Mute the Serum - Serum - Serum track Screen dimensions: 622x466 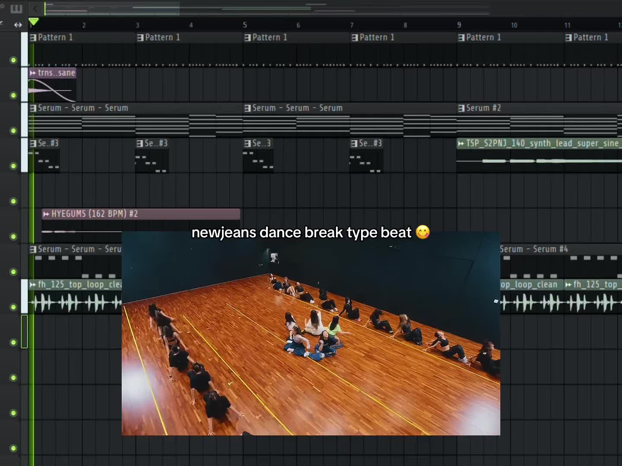pos(13,131)
